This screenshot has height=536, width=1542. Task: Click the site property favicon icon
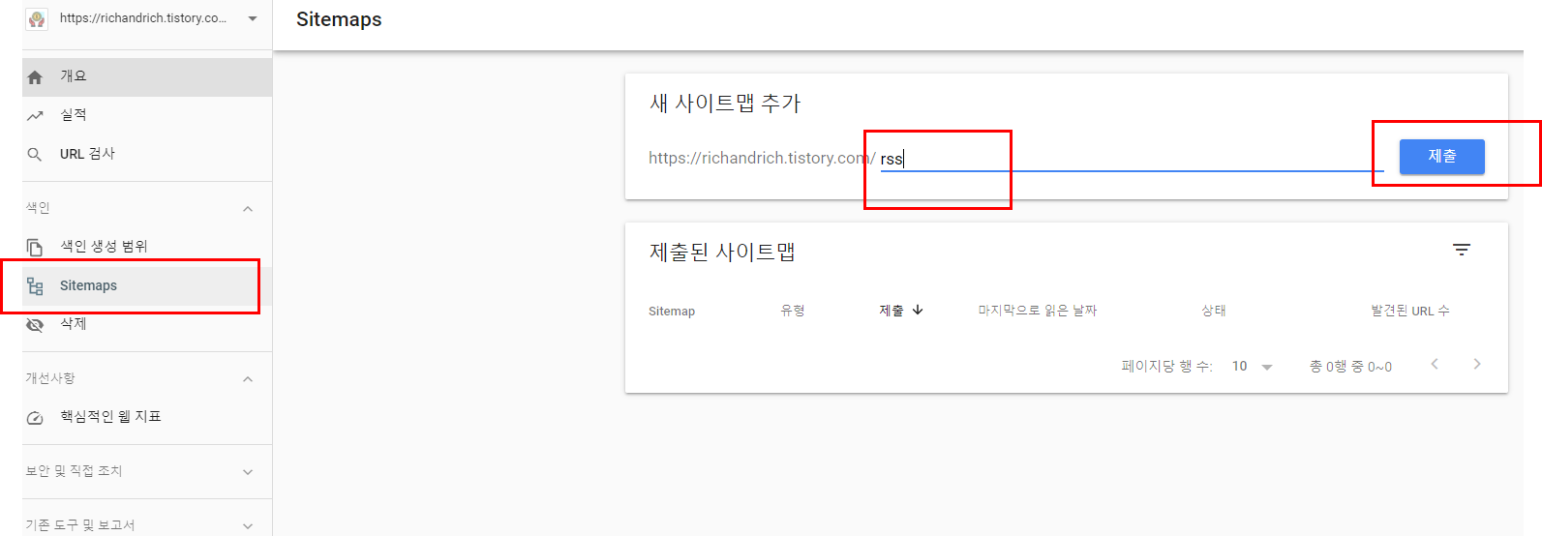click(37, 18)
